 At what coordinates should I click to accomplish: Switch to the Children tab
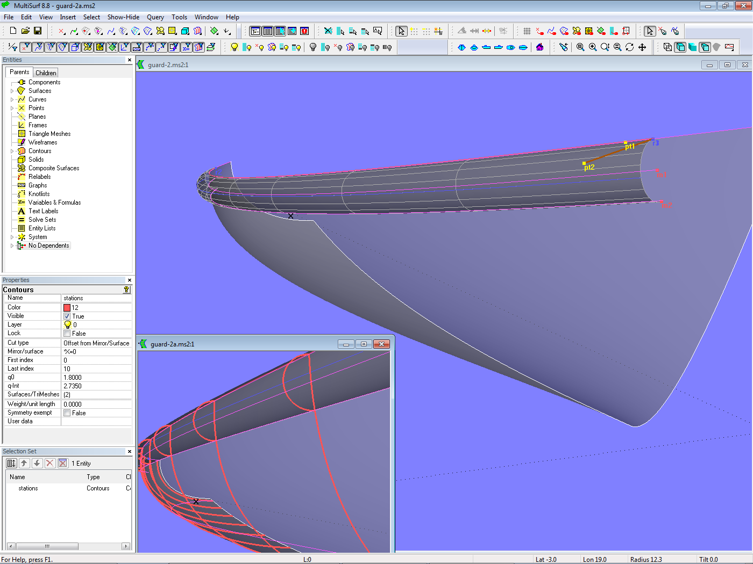tap(46, 73)
